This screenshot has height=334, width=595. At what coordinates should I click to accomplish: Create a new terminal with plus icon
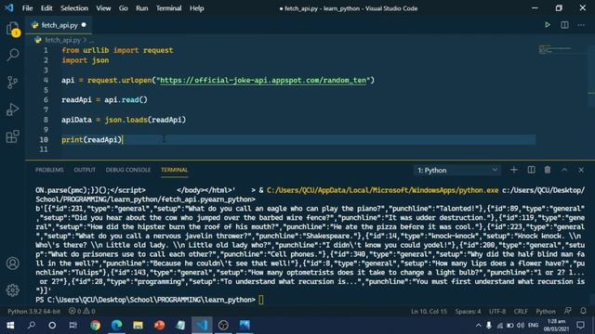514,170
